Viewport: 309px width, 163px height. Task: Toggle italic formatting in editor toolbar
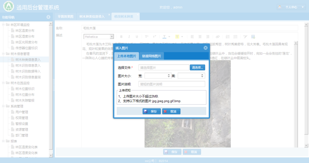pos(129,37)
